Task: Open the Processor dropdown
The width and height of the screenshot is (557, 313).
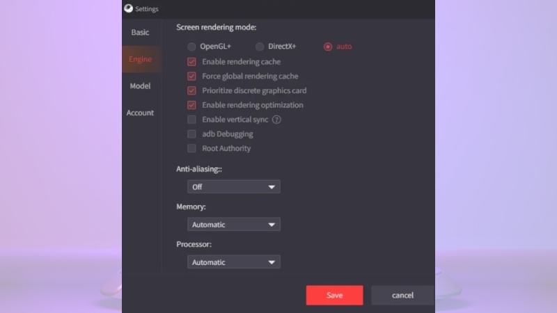Action: [234, 262]
